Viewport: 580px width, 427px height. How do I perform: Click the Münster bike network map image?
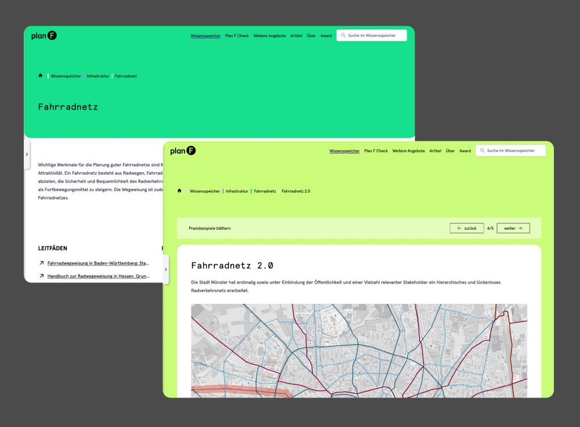[x=359, y=350]
